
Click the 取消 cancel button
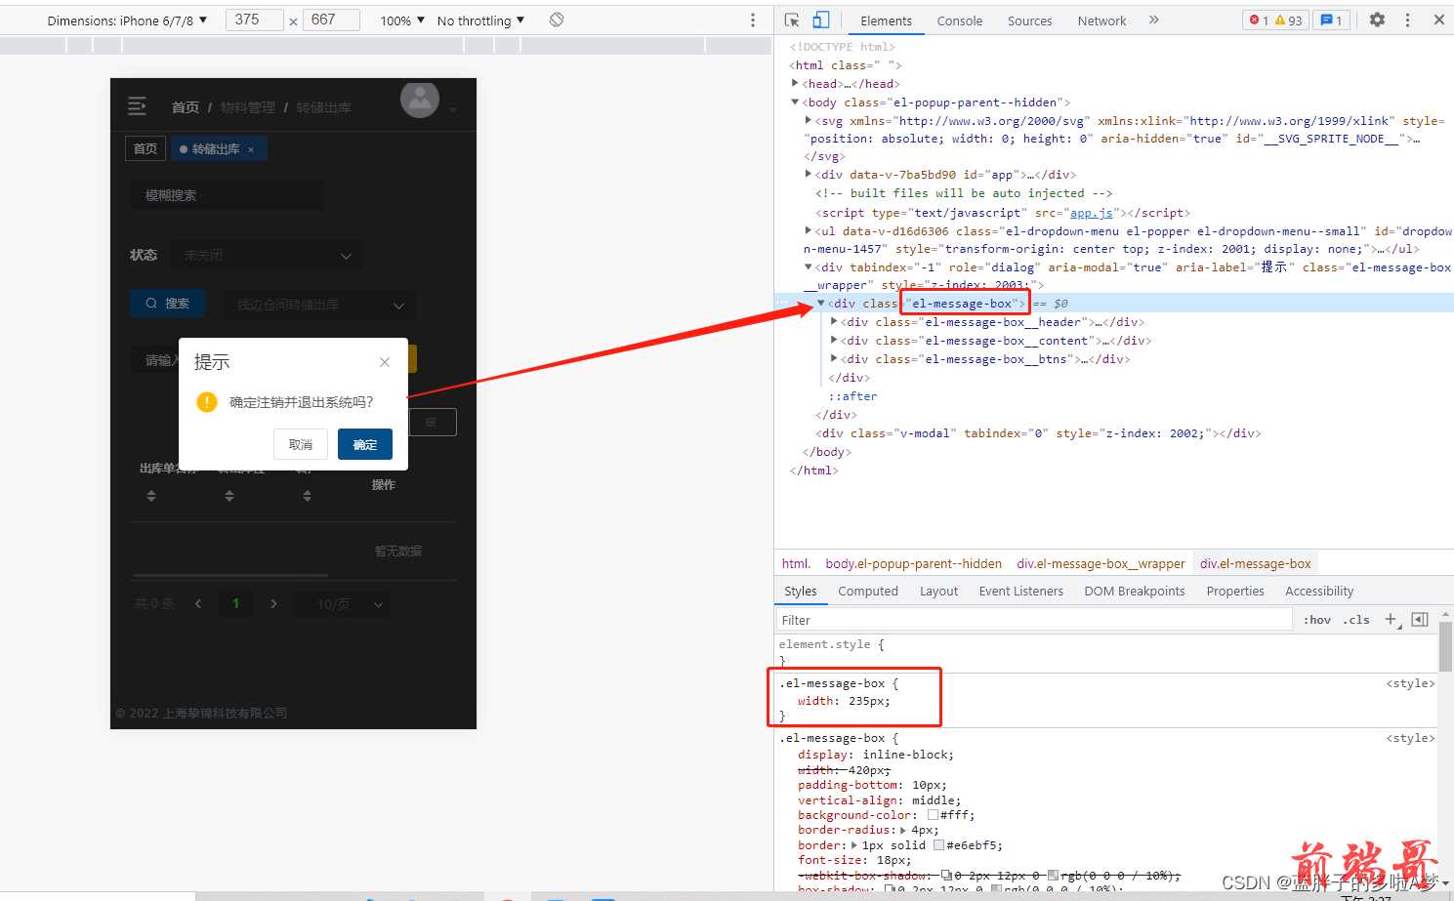tap(301, 444)
